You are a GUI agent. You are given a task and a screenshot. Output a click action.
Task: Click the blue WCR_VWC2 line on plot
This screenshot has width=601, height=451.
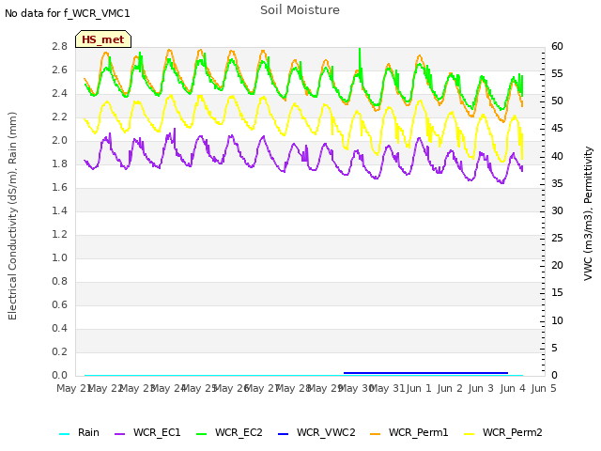[x=425, y=373]
